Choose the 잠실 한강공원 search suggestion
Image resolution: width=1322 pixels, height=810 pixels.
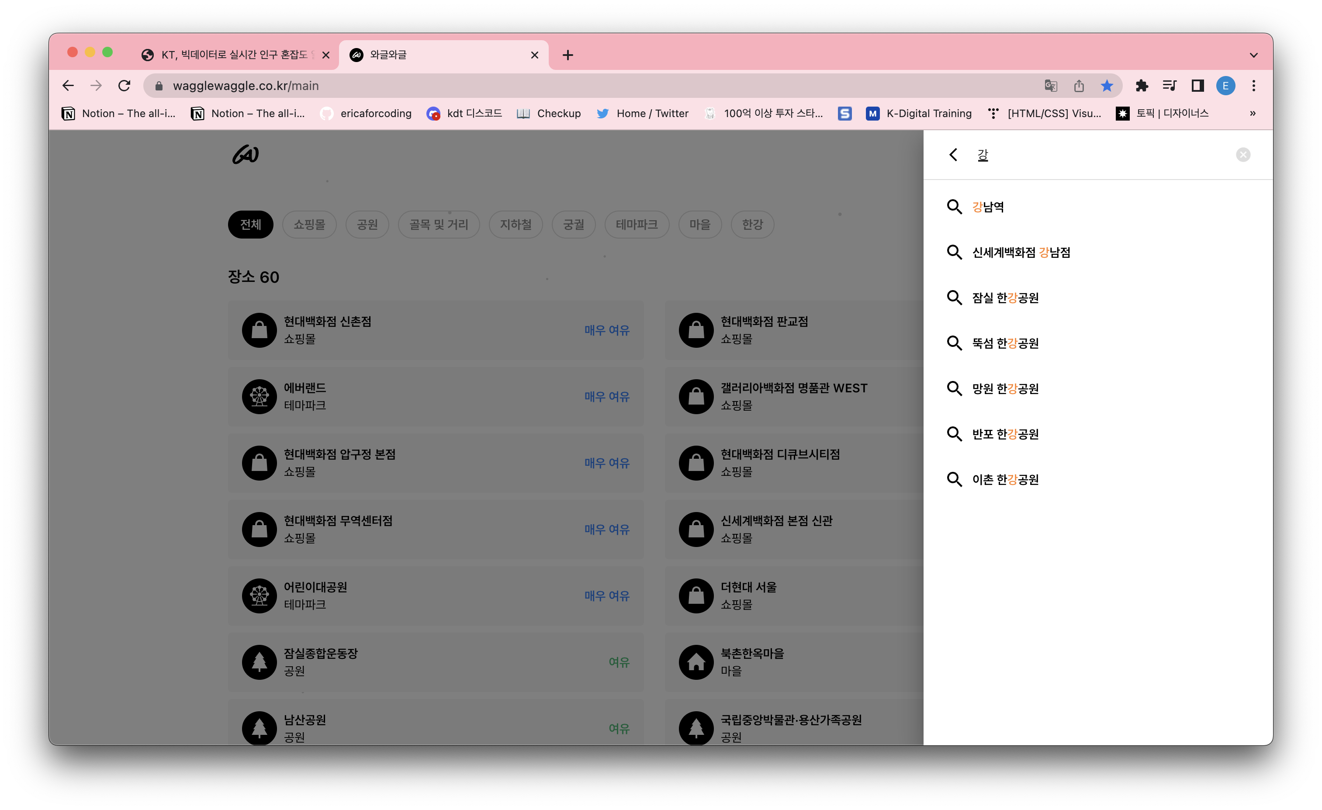pos(1005,298)
